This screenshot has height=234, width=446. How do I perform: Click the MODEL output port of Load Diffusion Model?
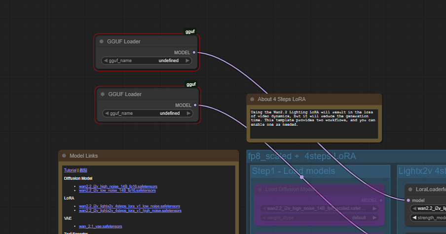pos(380,201)
